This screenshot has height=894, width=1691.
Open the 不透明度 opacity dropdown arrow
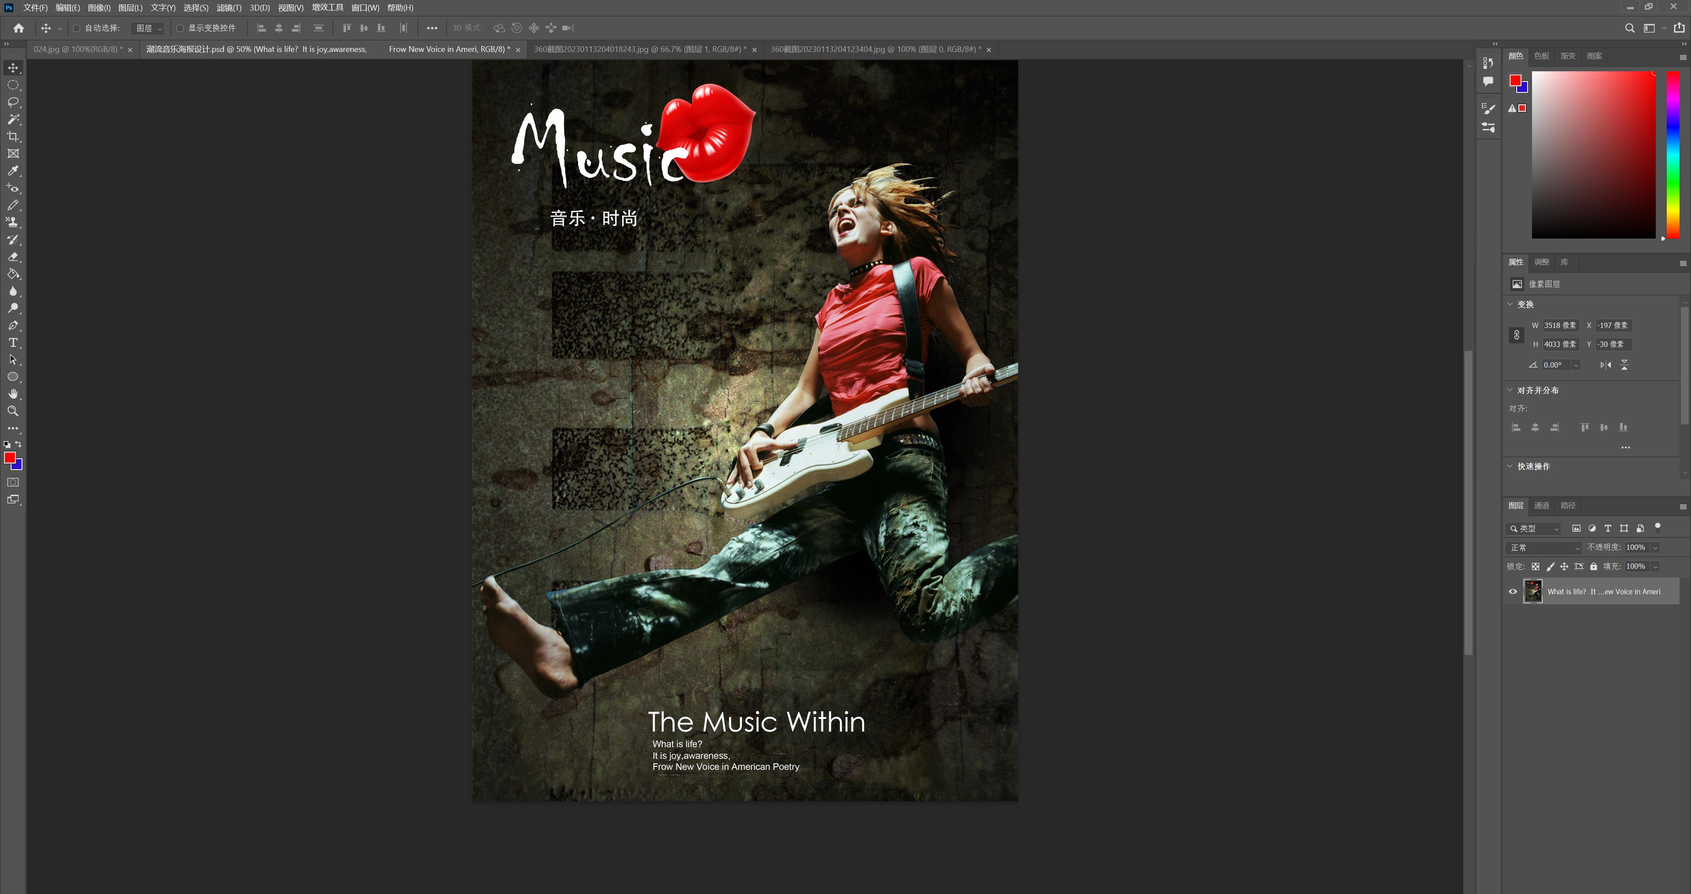1656,548
